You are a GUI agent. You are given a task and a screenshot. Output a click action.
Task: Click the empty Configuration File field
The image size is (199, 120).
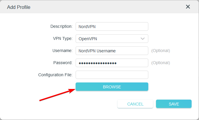112,75
